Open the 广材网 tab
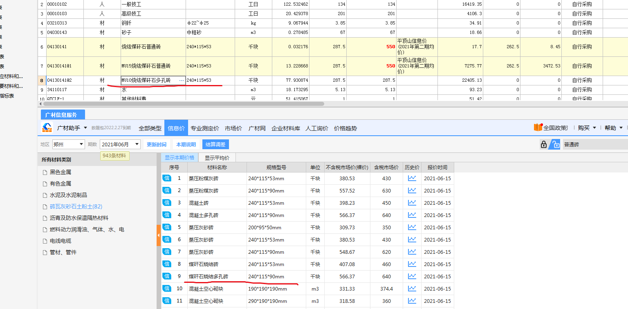The height and width of the screenshot is (309, 628). tap(257, 128)
